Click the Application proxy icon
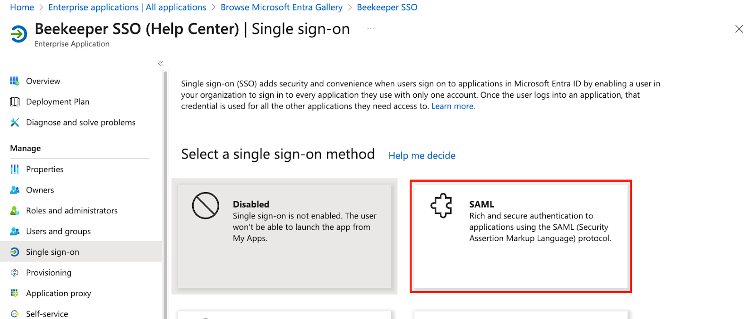 (x=15, y=294)
